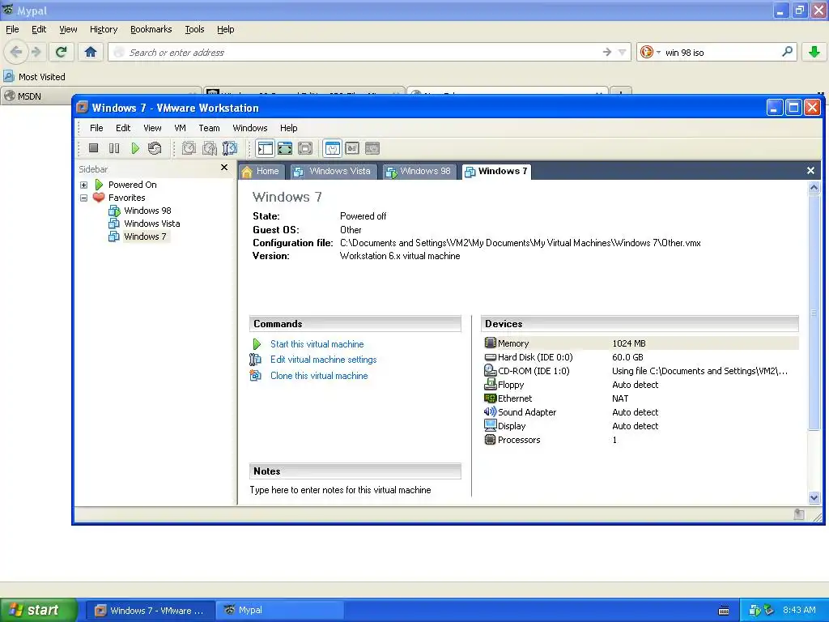The height and width of the screenshot is (622, 829).
Task: Click Mypal taskbar button
Action: tap(279, 611)
